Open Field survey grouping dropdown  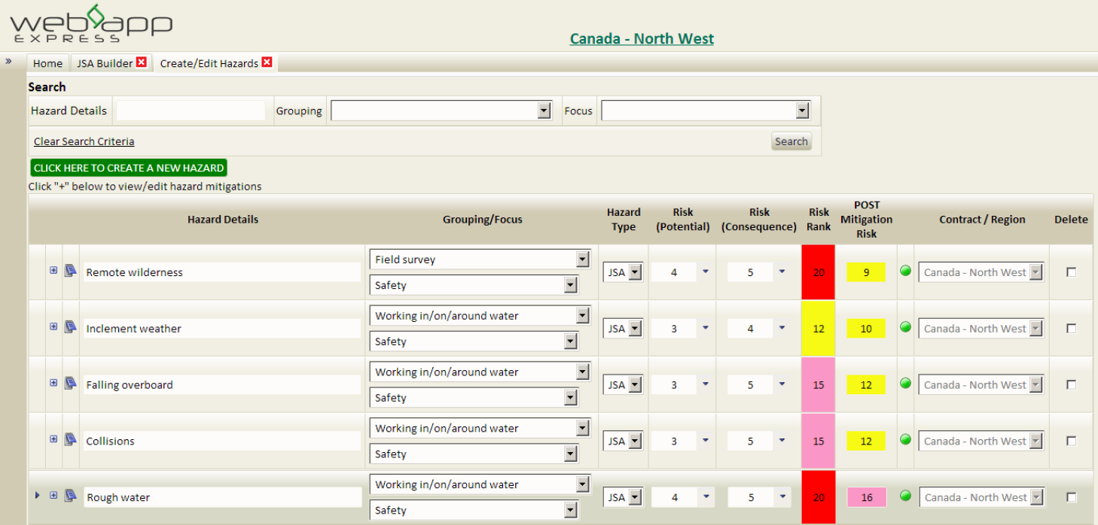pyautogui.click(x=582, y=259)
